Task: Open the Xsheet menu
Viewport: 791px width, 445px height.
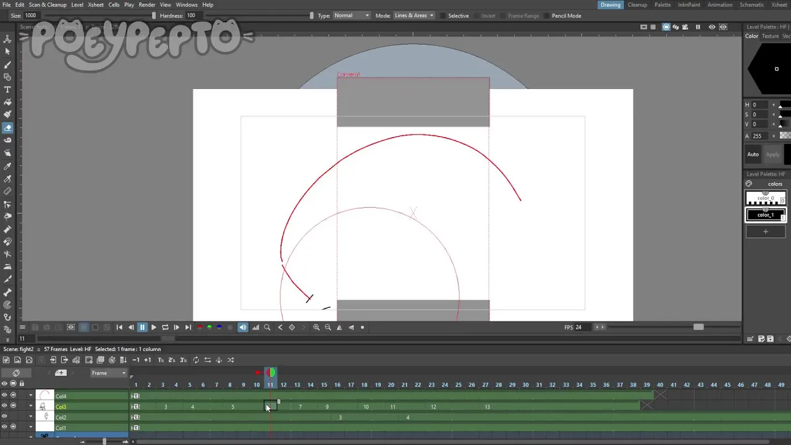Action: click(96, 4)
